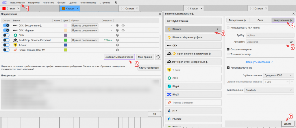This screenshot has width=296, height=128.
Task: Switch to Бессрочные ф. tab
Action: pos(238,20)
